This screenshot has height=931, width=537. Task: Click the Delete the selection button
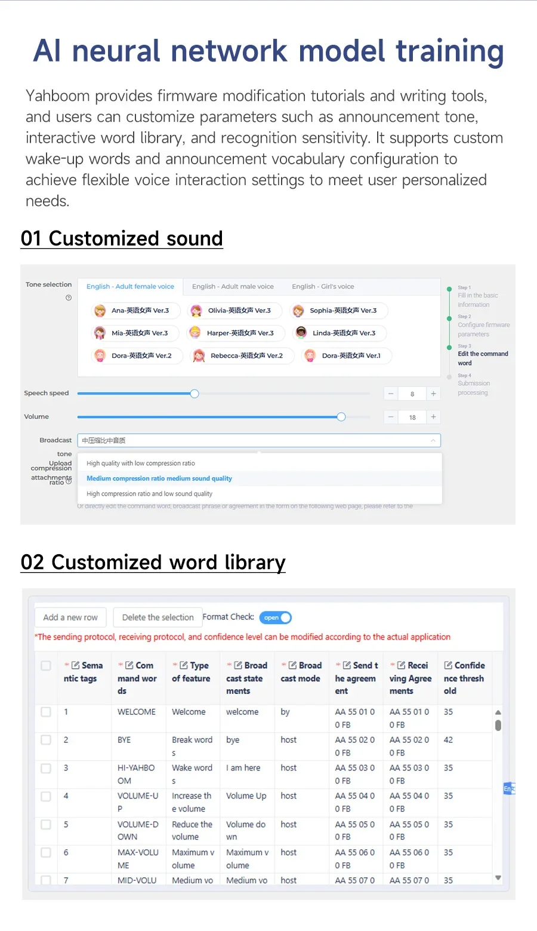click(x=158, y=617)
